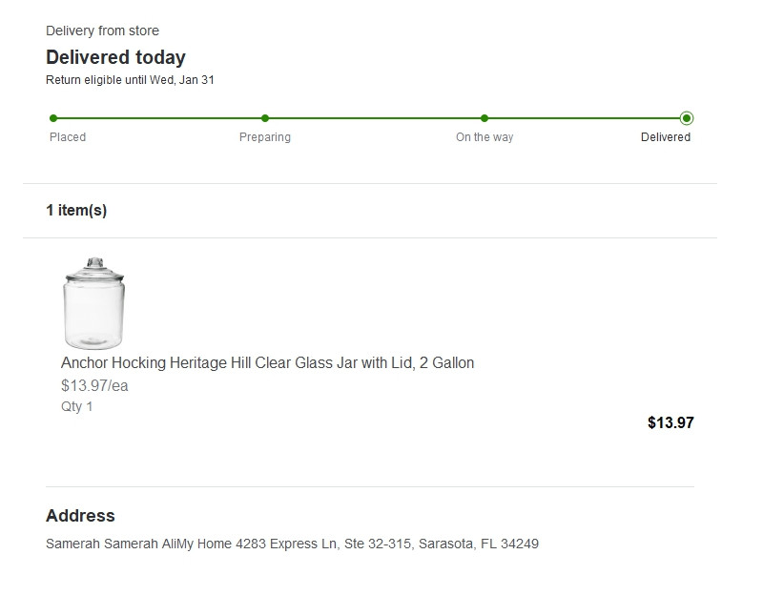Image resolution: width=763 pixels, height=616 pixels.
Task: Click the Delivered today heading
Action: (115, 57)
